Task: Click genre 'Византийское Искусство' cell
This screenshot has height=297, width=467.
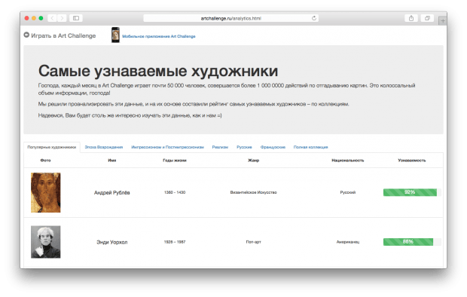Action: click(253, 192)
